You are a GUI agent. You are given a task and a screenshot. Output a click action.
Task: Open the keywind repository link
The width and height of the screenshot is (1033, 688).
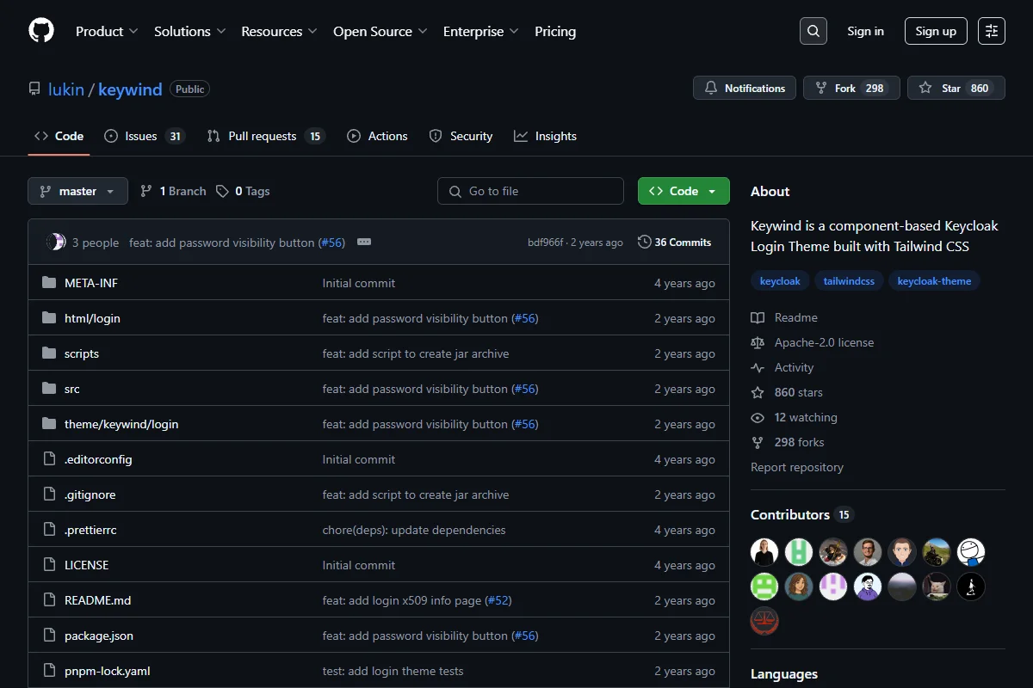pos(130,89)
